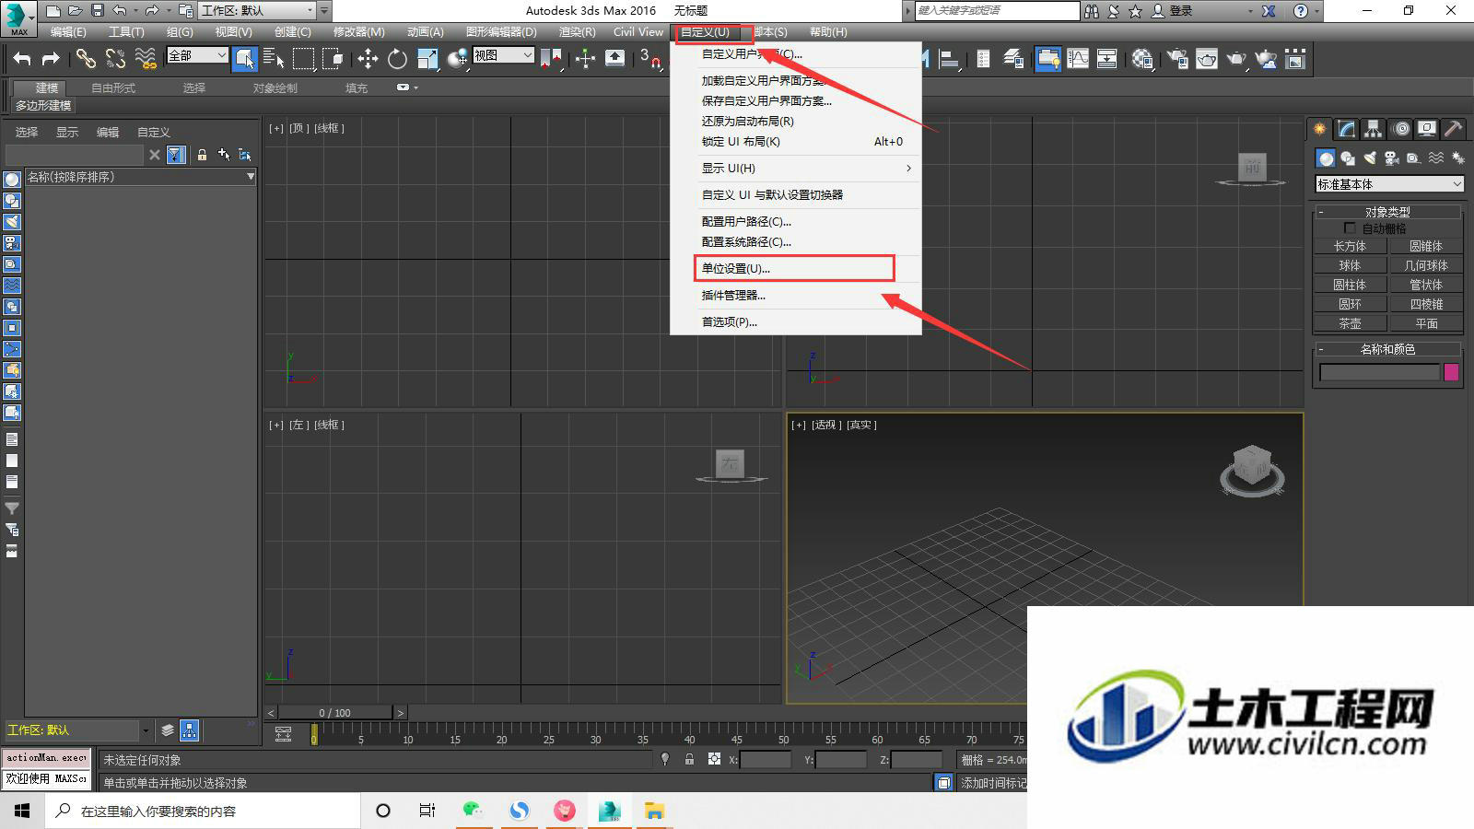The height and width of the screenshot is (829, 1474).
Task: Open Select by Name tool
Action: coord(274,59)
